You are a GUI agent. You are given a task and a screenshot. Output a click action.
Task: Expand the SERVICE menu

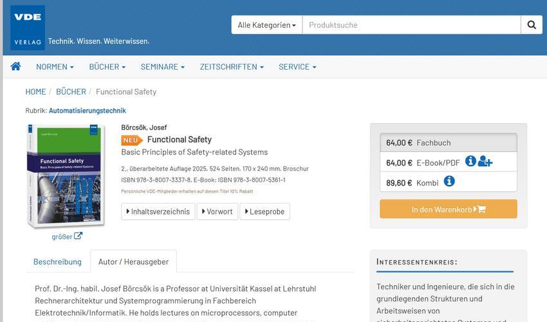coord(297,67)
